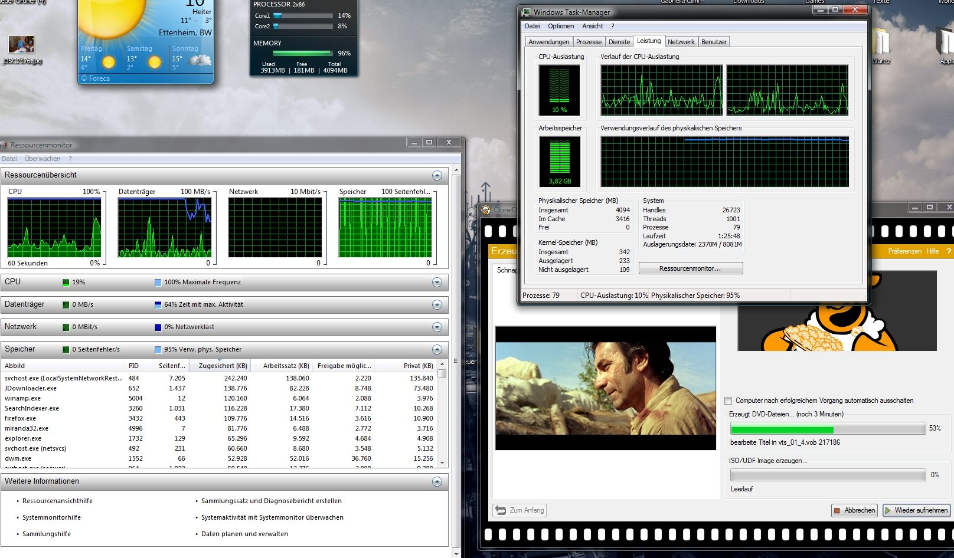Click the yellow question mark in CloneDVD
The height and width of the screenshot is (558, 954).
tap(949, 251)
